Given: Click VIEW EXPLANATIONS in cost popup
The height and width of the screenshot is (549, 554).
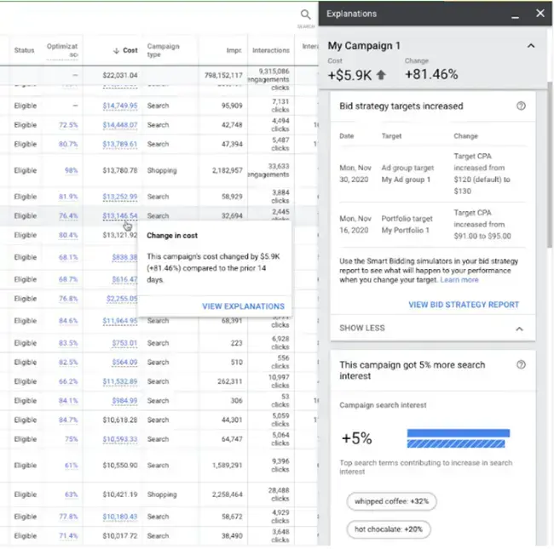Looking at the screenshot, I should click(243, 306).
